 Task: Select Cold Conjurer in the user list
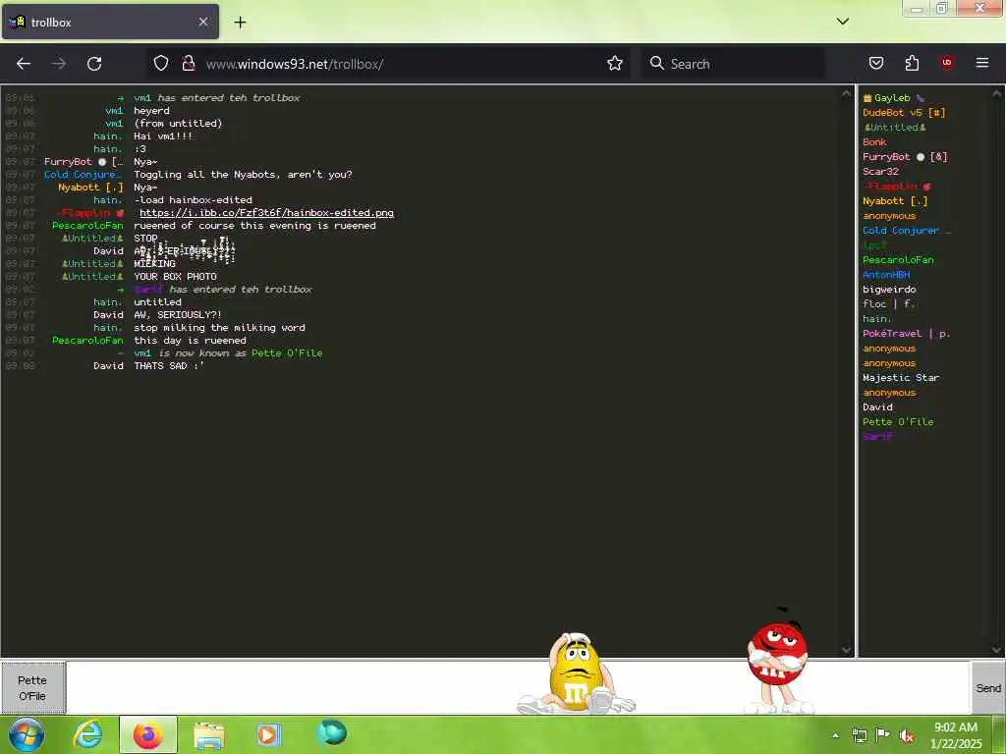(907, 231)
